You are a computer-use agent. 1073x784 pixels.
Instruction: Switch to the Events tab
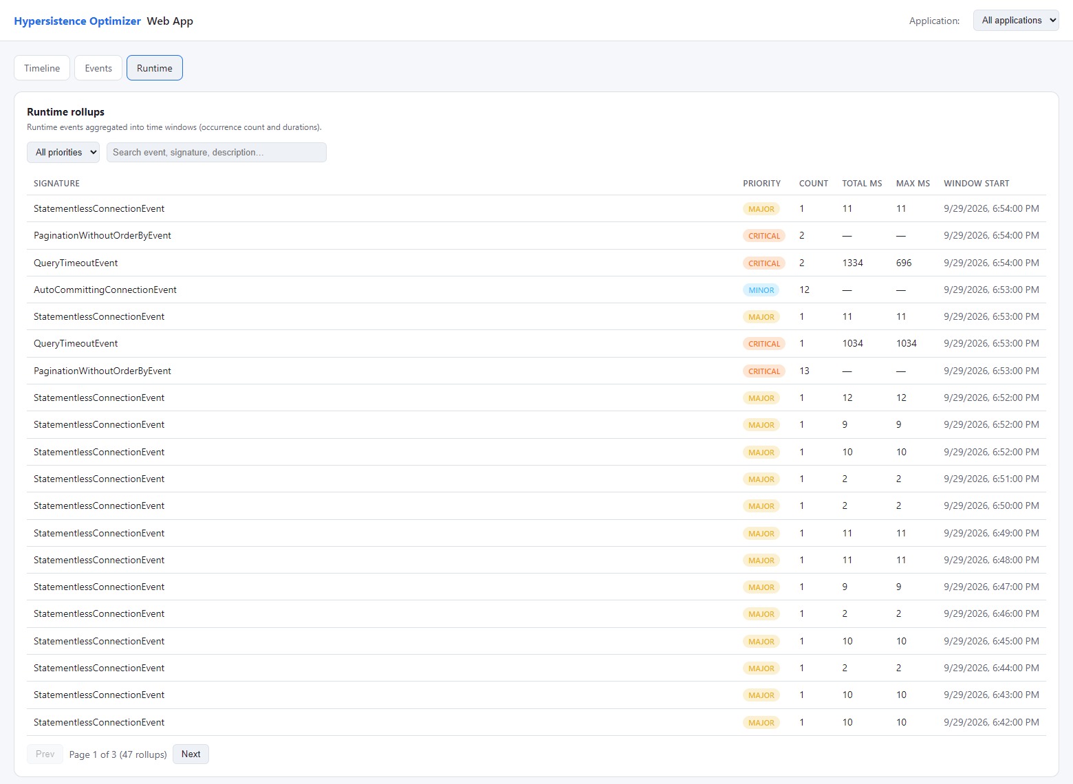[98, 68]
